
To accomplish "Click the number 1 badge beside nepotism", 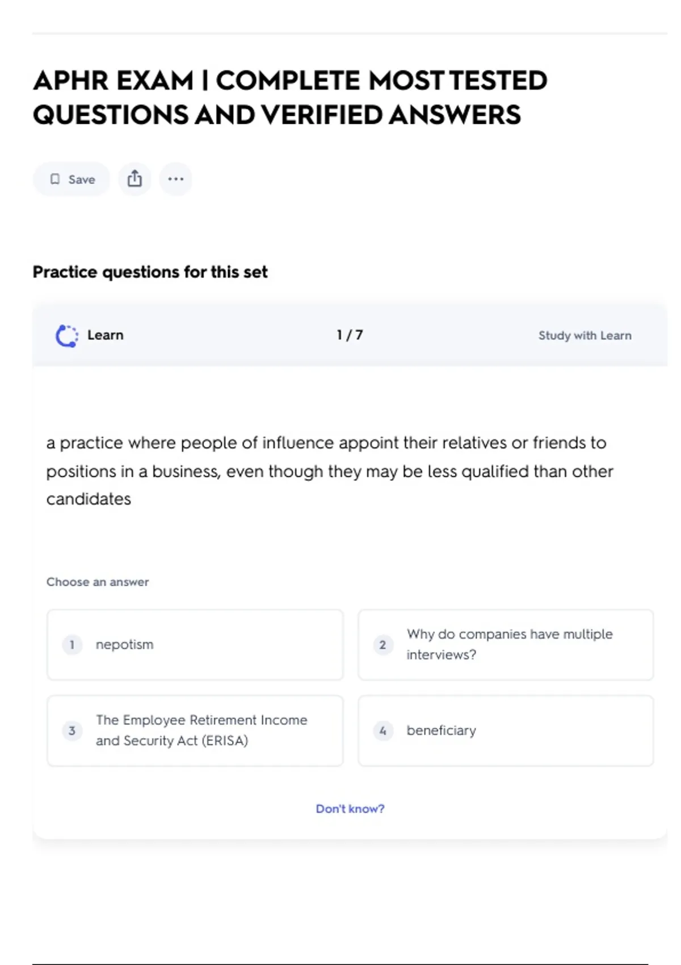I will click(72, 645).
